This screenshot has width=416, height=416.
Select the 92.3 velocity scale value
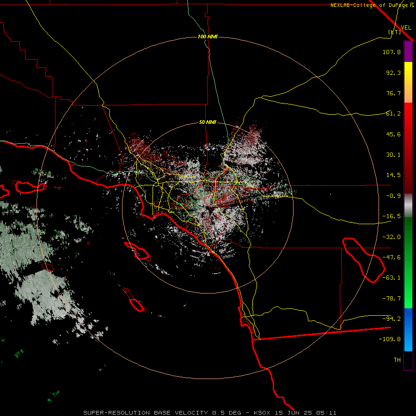pyautogui.click(x=393, y=73)
